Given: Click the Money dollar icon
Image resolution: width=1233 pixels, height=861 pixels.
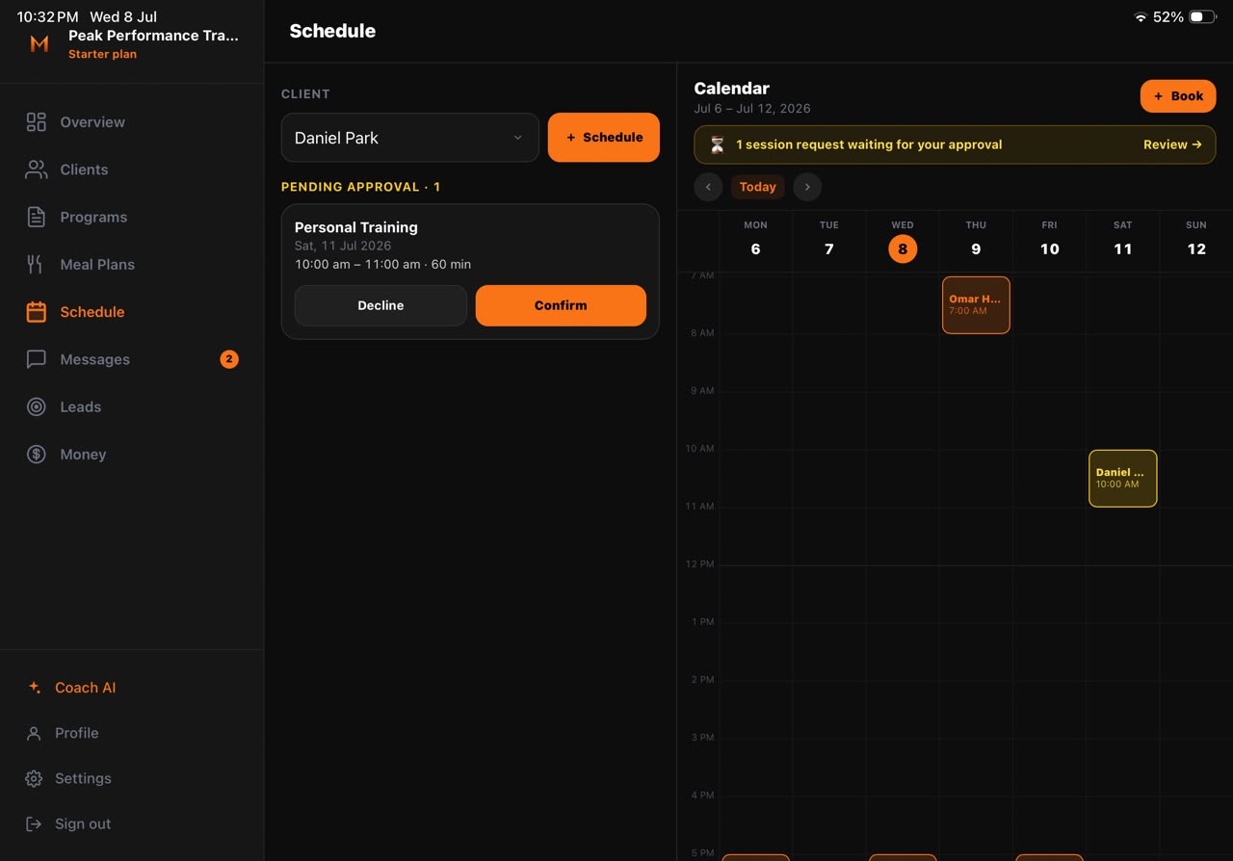Looking at the screenshot, I should [36, 455].
